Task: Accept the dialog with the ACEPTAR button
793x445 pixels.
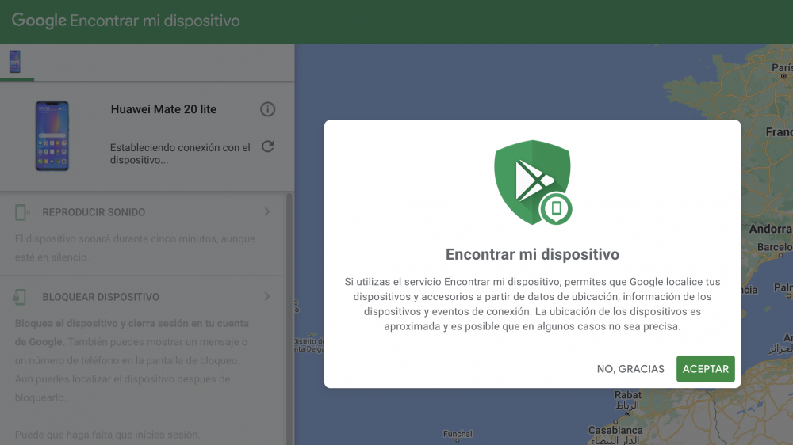Action: coord(706,369)
